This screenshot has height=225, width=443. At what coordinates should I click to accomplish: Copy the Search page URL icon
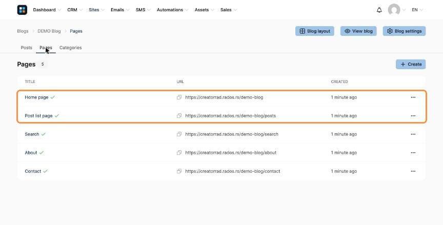pos(179,134)
